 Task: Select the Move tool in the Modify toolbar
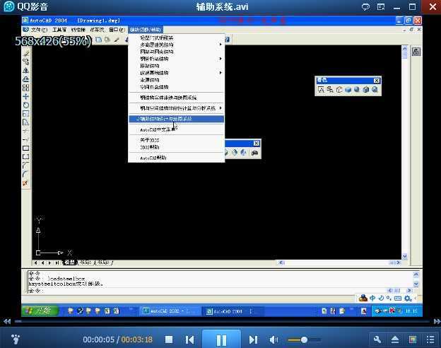26,97
